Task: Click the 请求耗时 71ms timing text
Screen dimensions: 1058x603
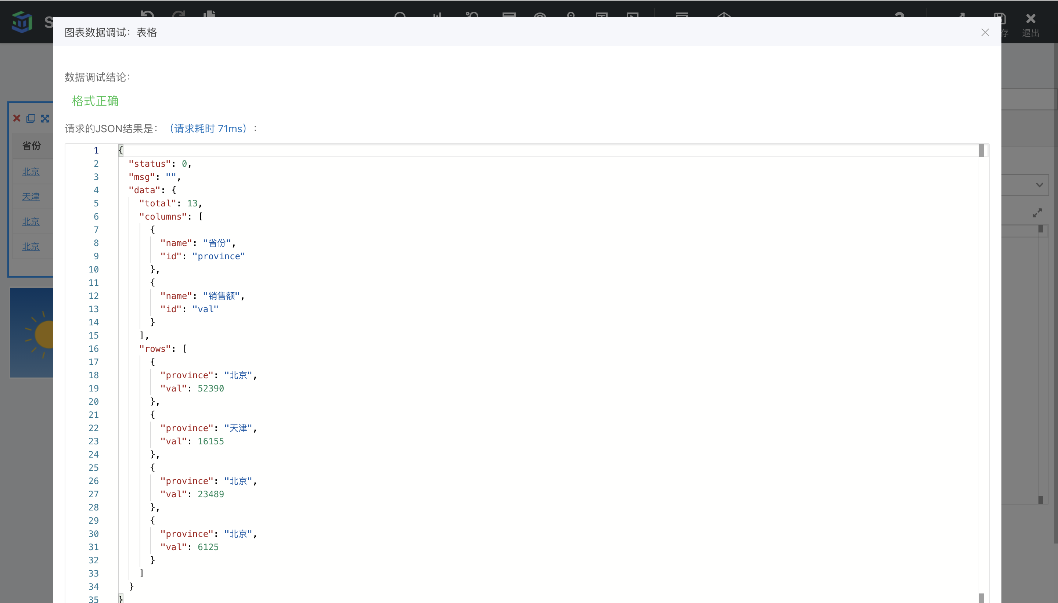Action: click(208, 129)
